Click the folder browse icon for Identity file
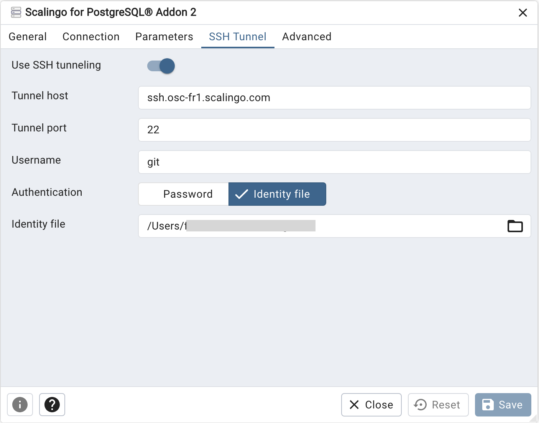This screenshot has height=423, width=539. [515, 226]
